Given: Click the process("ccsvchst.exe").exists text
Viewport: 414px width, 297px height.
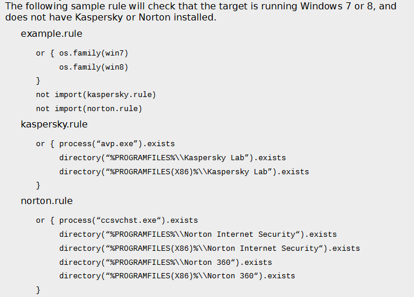Looking at the screenshot, I should 129,220.
